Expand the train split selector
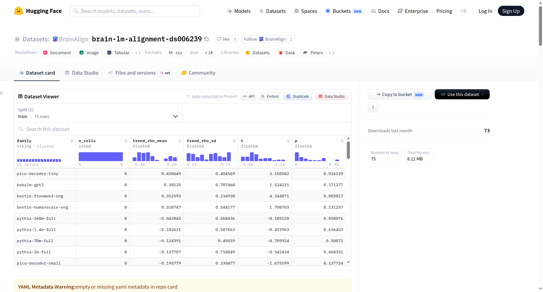The height and width of the screenshot is (292, 543). (x=98, y=113)
